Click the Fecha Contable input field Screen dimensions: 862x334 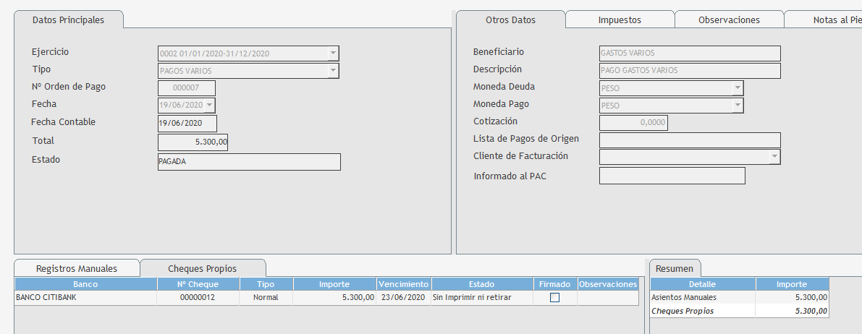(187, 124)
